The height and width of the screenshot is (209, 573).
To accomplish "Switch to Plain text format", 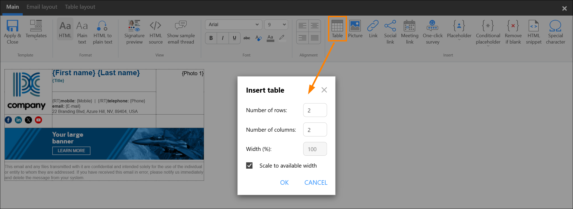I will click(82, 32).
